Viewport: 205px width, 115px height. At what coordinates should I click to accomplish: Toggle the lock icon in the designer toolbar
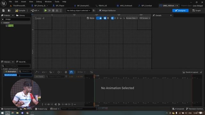point(100,18)
